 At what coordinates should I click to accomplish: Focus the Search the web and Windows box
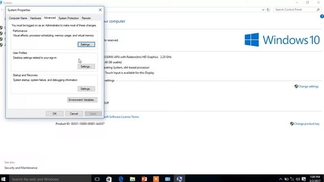(50, 179)
